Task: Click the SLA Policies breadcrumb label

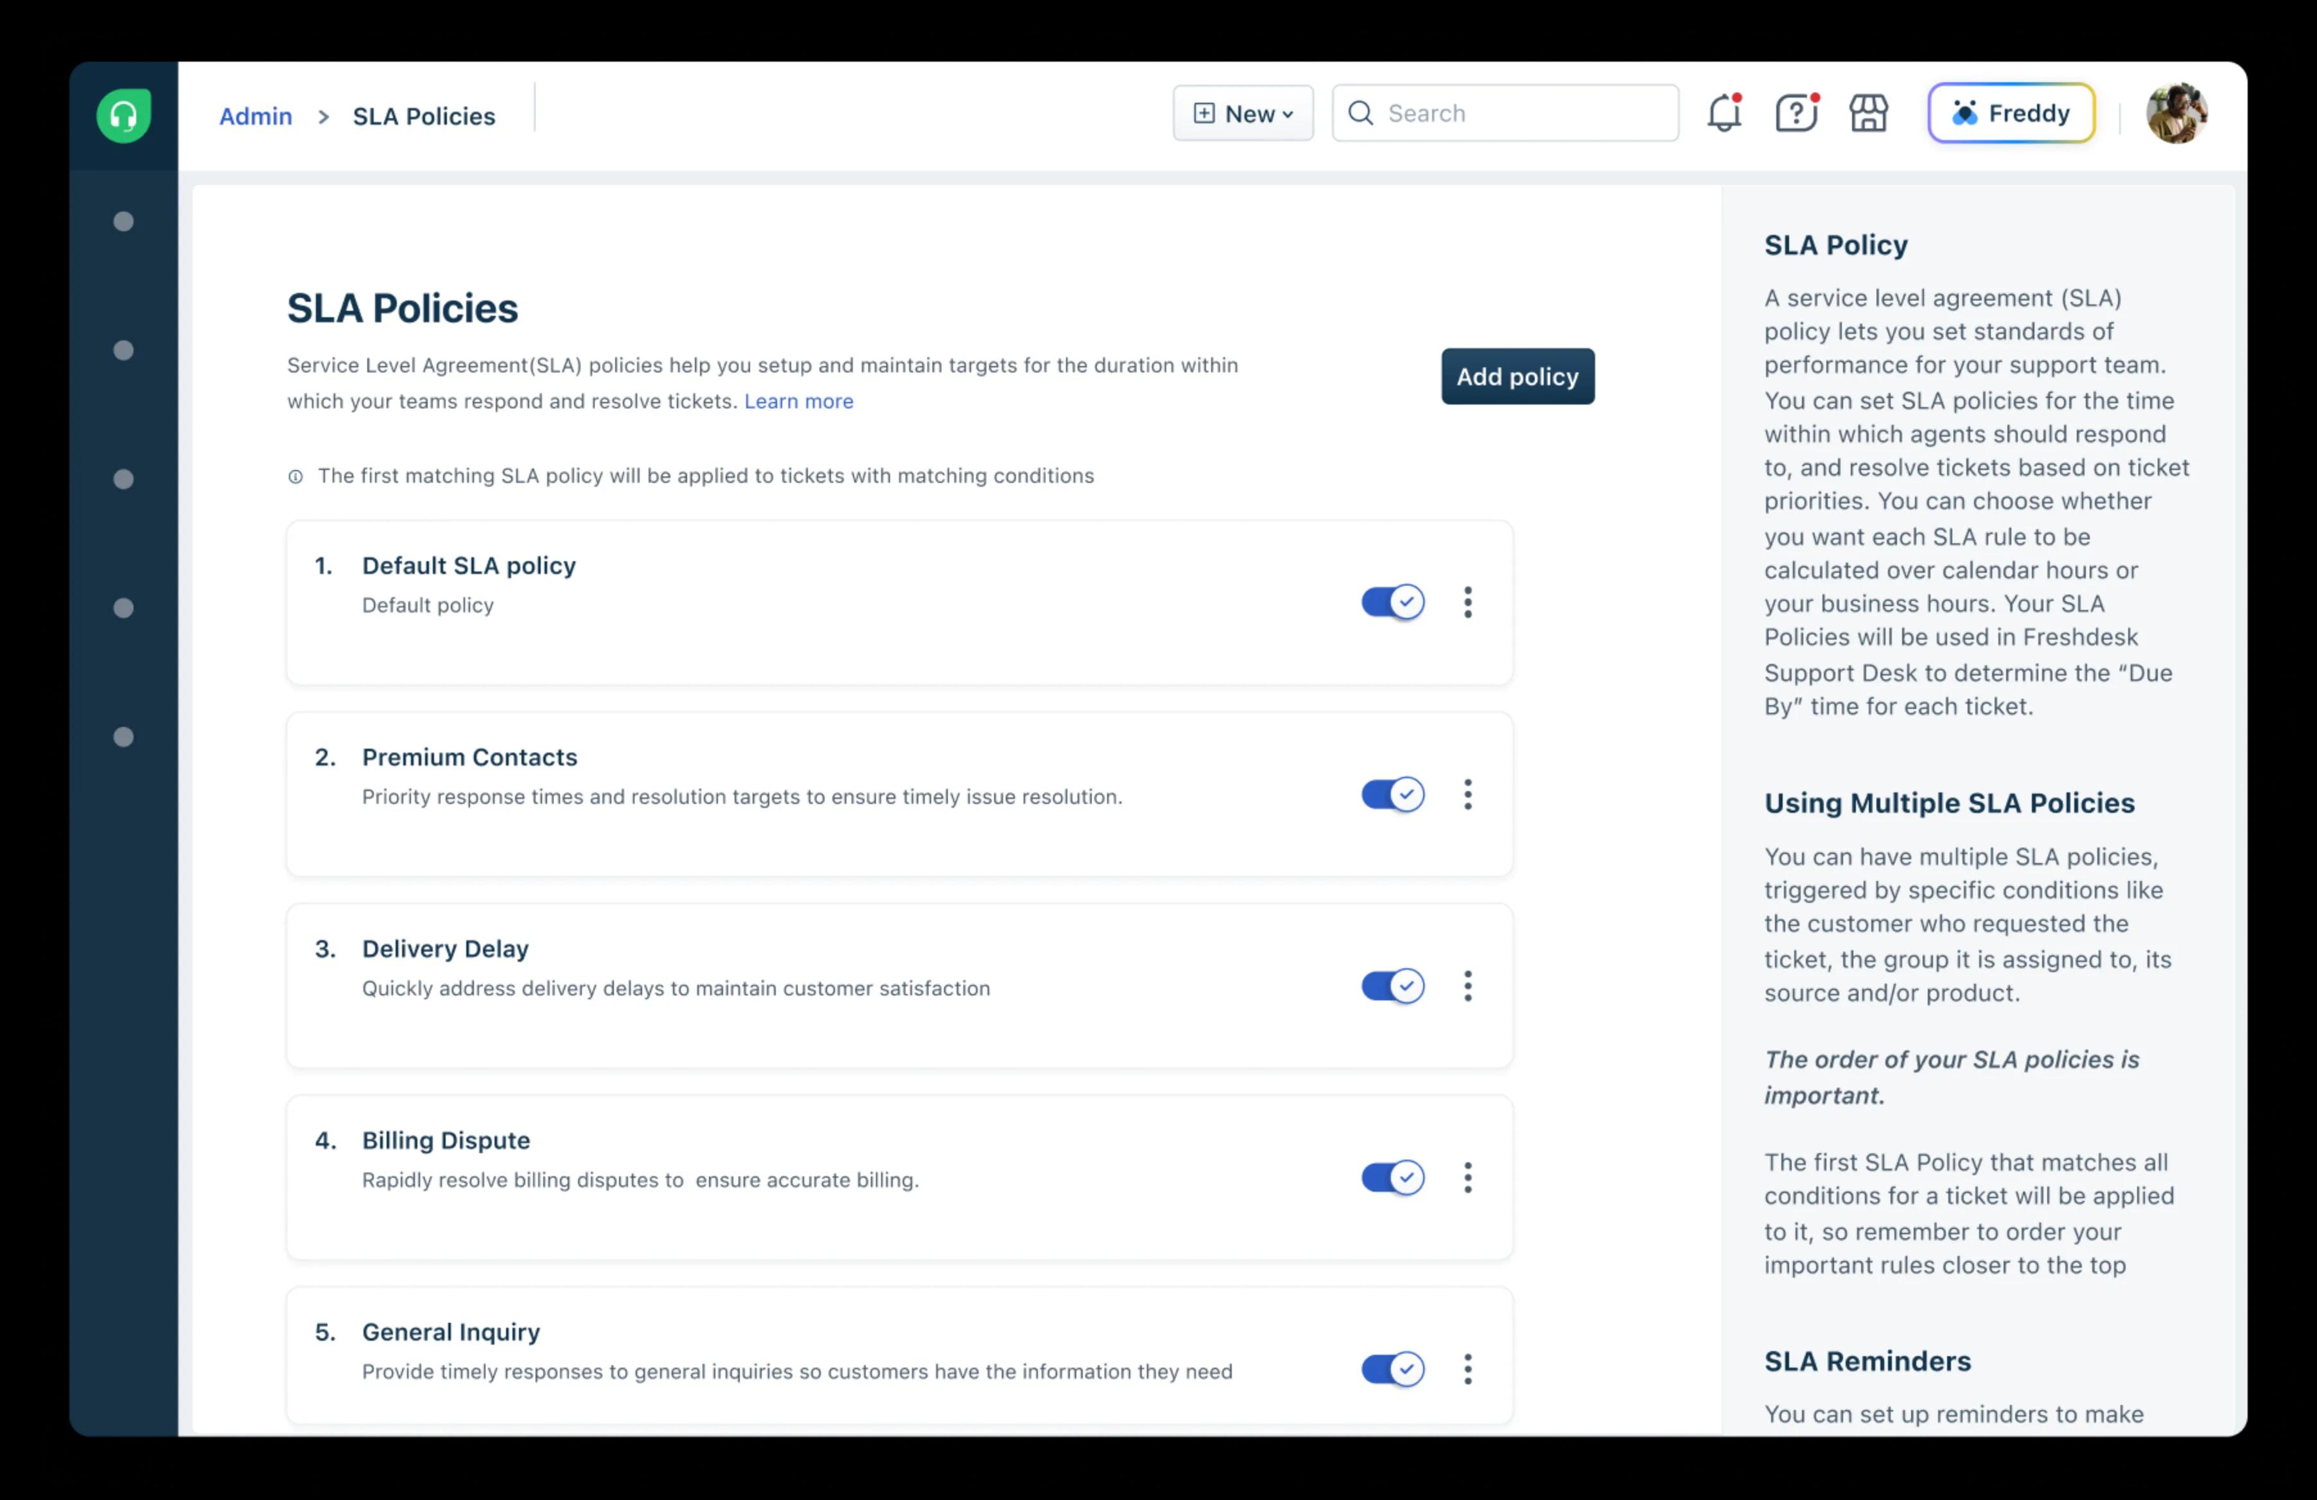Action: pos(423,116)
